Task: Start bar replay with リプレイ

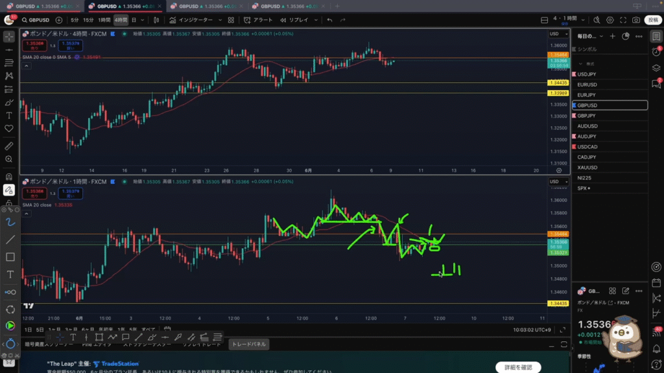Action: (294, 20)
